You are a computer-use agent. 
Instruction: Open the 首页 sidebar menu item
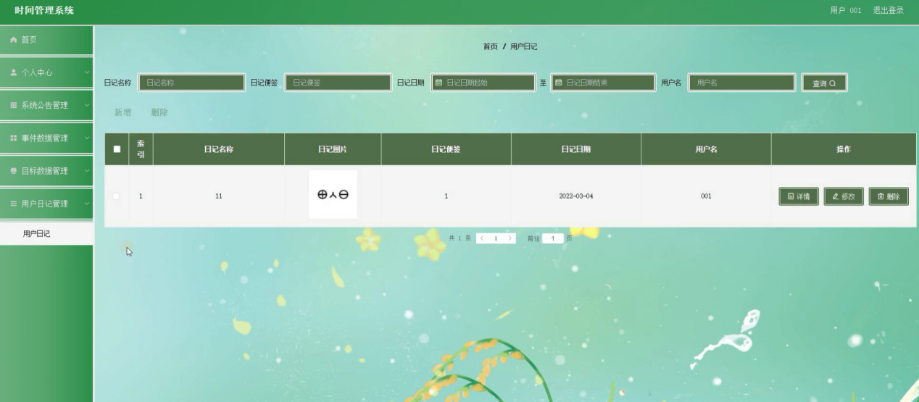click(x=46, y=40)
